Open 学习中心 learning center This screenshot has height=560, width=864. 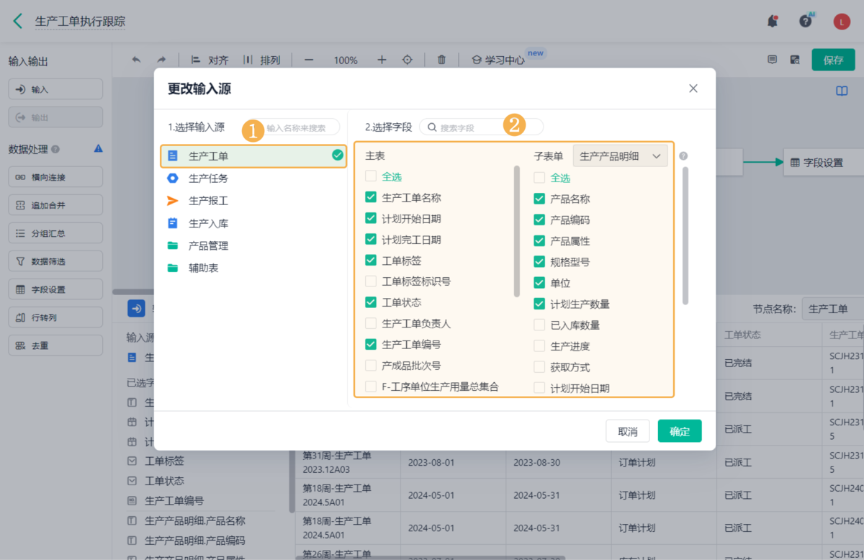498,60
